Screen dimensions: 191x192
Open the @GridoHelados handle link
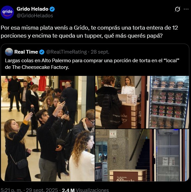tap(35, 16)
